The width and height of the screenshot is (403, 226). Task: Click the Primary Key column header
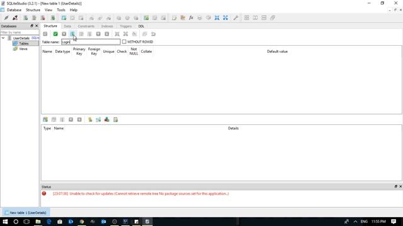pyautogui.click(x=79, y=51)
